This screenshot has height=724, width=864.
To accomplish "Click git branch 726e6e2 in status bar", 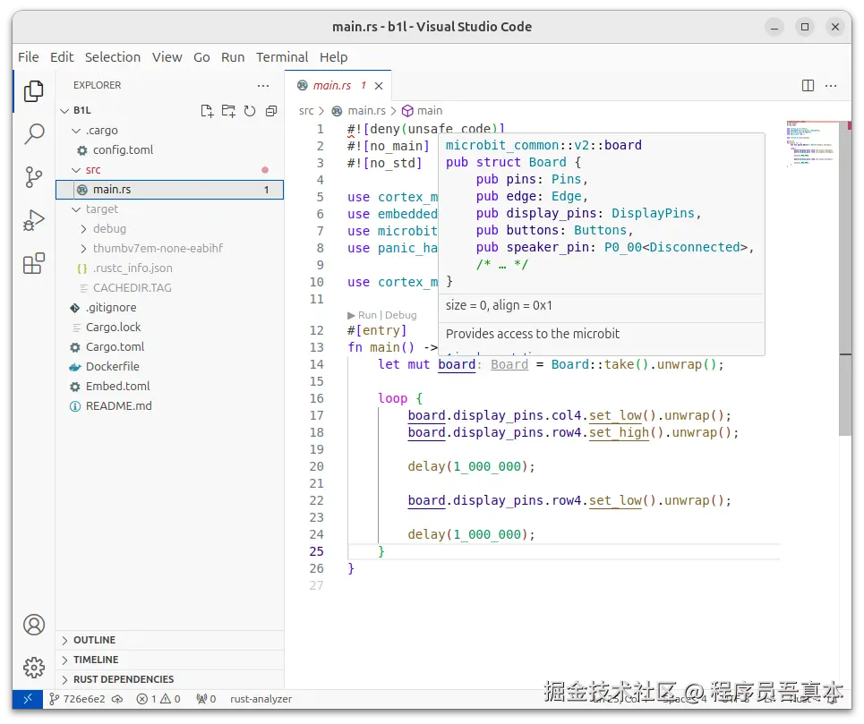I will (x=77, y=699).
